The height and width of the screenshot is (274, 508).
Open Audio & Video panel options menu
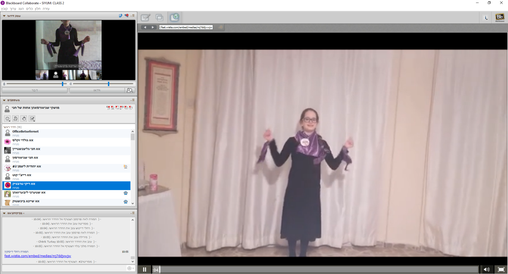pos(133,16)
